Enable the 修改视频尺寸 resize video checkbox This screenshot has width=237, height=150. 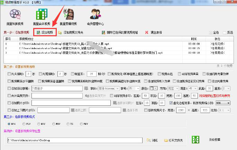coord(146,110)
